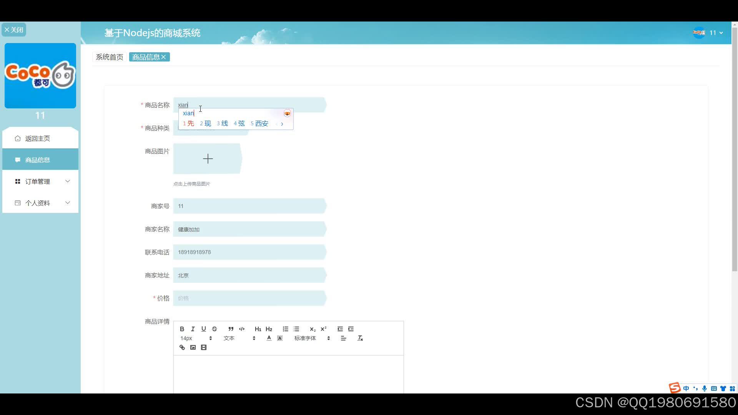Clear text formatting in editor

click(360, 338)
